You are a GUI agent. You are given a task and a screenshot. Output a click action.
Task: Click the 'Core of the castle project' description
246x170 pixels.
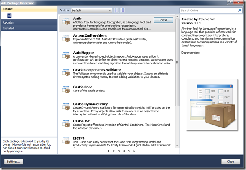pos(89,91)
